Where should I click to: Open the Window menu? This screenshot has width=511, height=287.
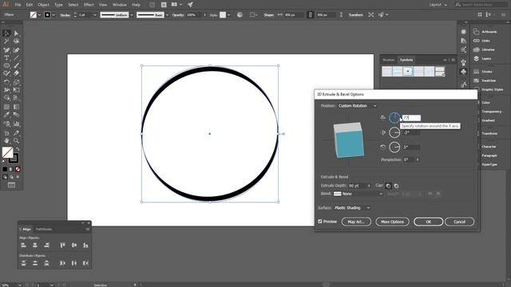tap(119, 5)
